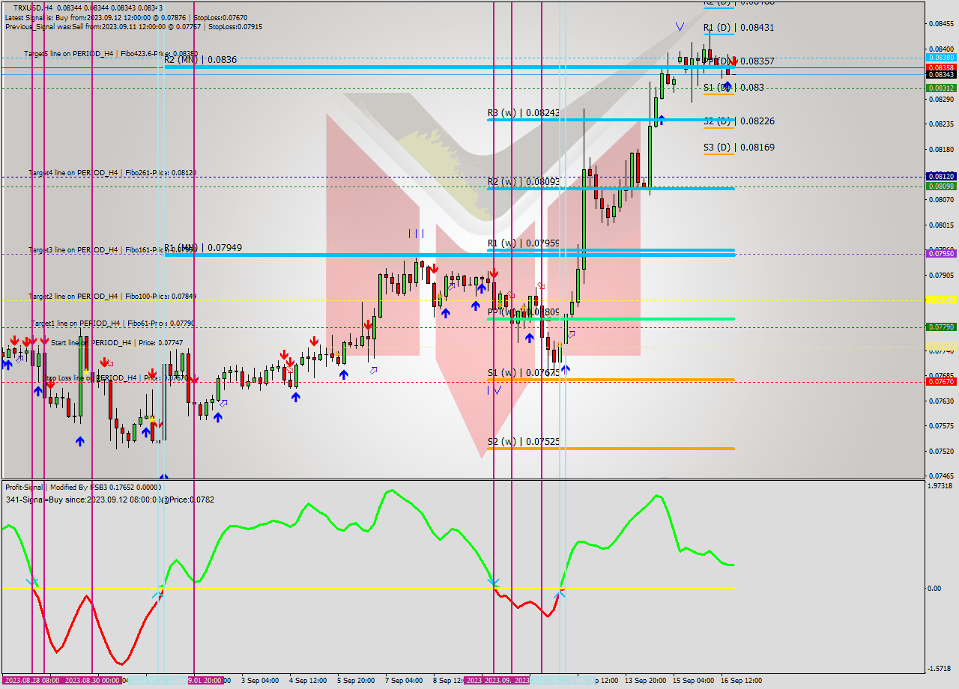Click the light blue 0.08380 price tag
959x689 pixels.
941,58
